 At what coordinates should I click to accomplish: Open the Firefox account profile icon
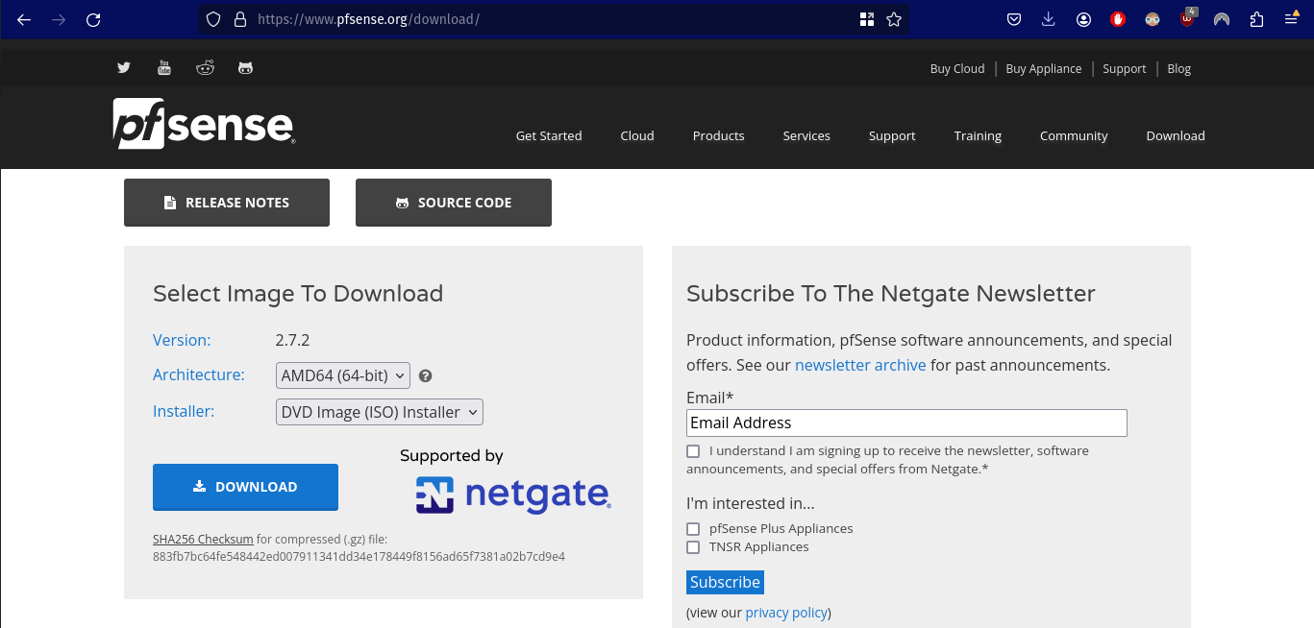pyautogui.click(x=1083, y=19)
